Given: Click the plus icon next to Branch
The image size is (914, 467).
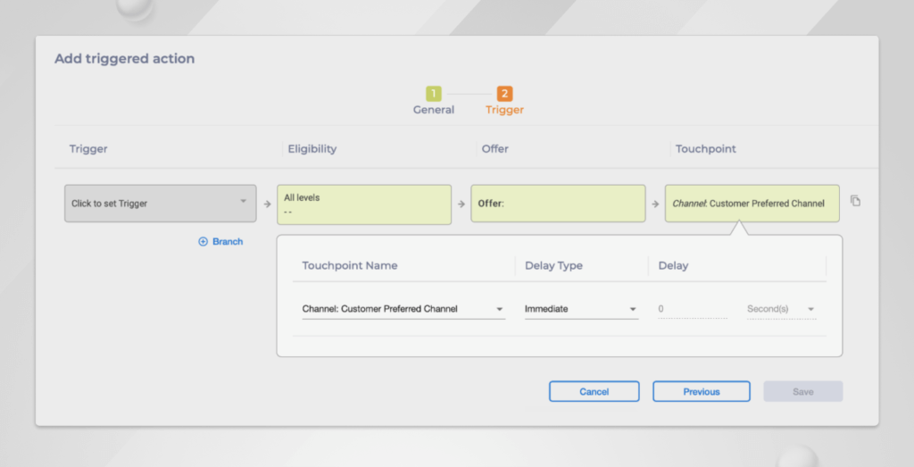Looking at the screenshot, I should (x=203, y=242).
